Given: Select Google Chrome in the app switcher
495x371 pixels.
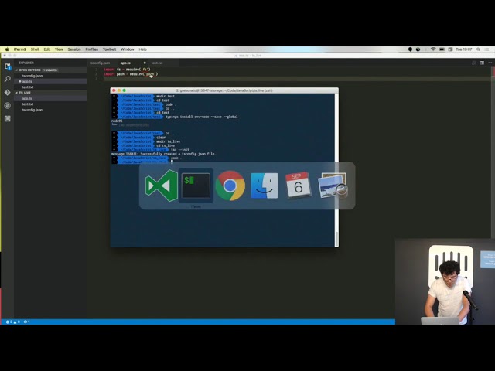Looking at the screenshot, I should click(x=230, y=185).
